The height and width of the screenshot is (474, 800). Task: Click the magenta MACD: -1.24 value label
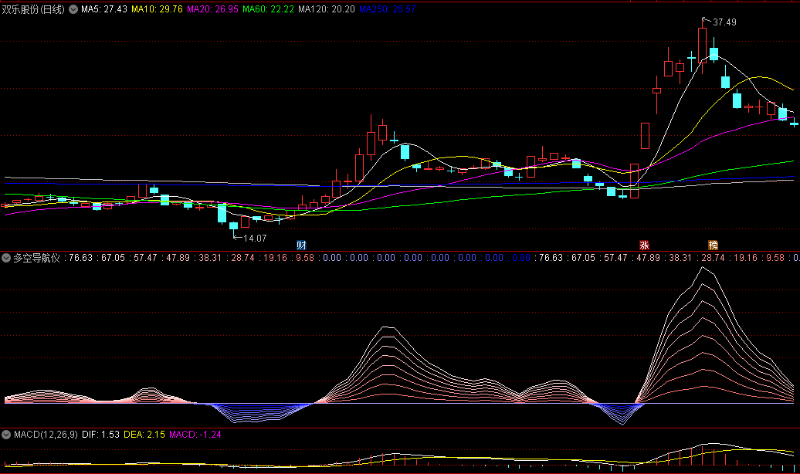195,435
